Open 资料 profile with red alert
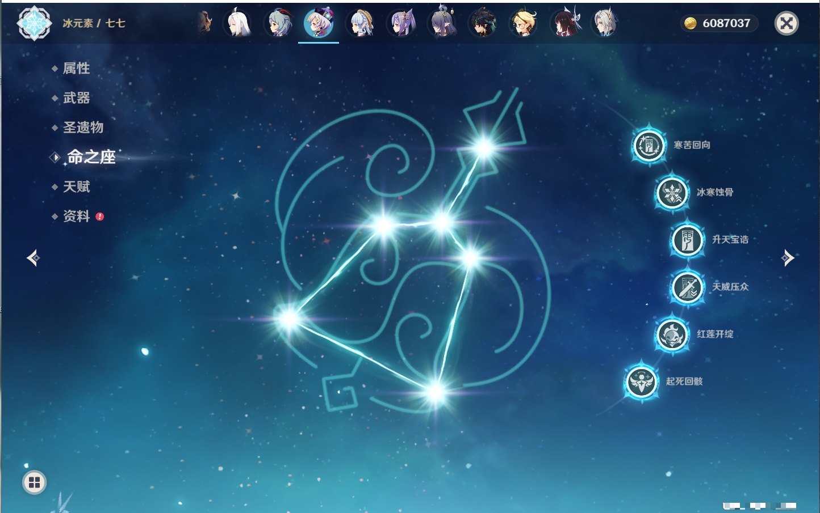This screenshot has width=820, height=513. pos(76,216)
